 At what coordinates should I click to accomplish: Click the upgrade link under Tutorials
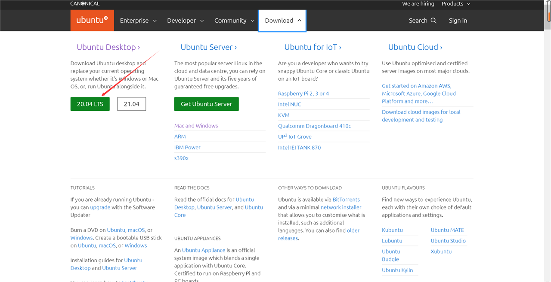pyautogui.click(x=100, y=207)
